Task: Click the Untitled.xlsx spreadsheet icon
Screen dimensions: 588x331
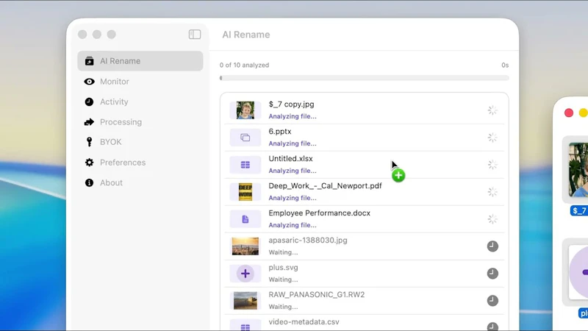Action: point(245,165)
